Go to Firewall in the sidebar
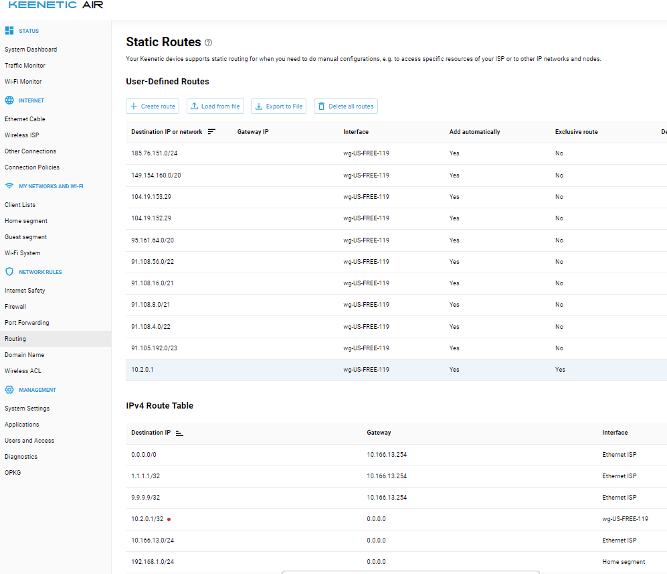Screen dimensions: 667x574 15,307
